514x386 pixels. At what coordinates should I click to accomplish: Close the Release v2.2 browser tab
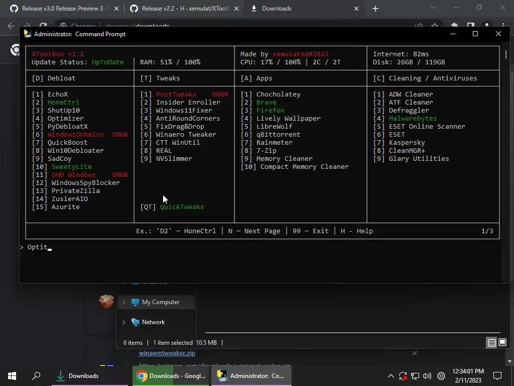[236, 9]
